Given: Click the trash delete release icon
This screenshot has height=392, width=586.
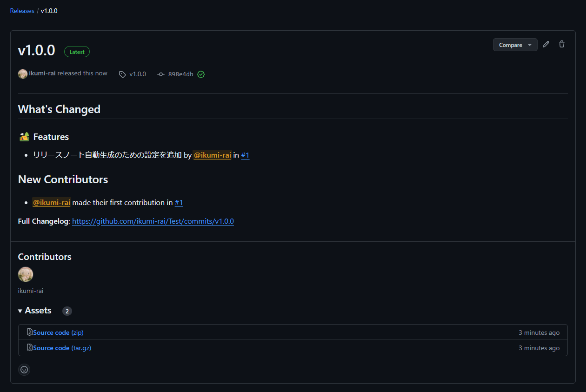Looking at the screenshot, I should click(x=562, y=45).
